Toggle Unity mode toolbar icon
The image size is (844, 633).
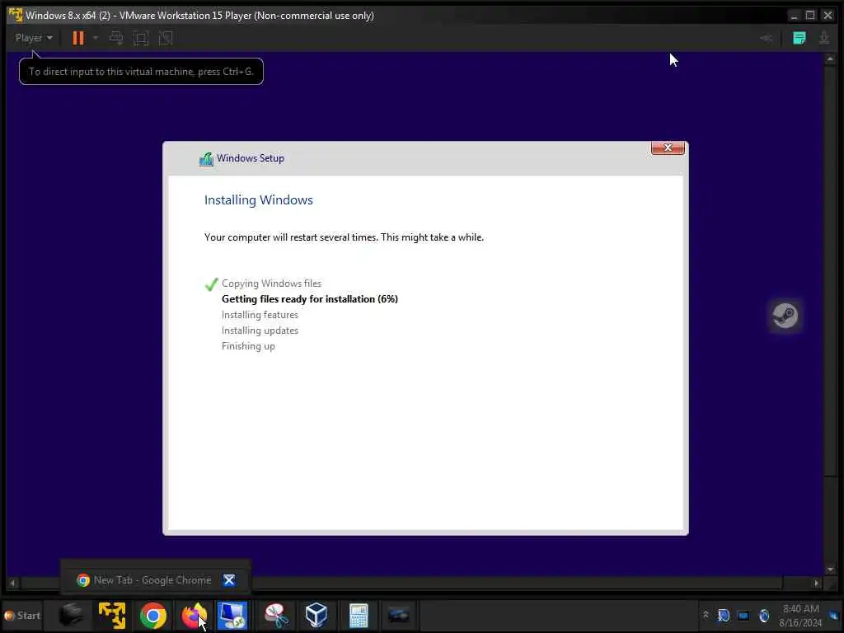(166, 38)
